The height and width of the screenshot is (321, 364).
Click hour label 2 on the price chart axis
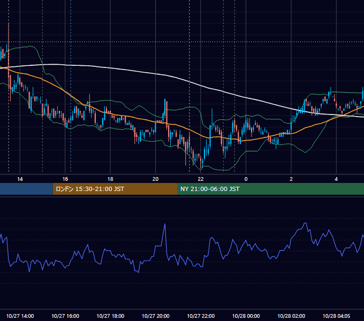[291, 179]
